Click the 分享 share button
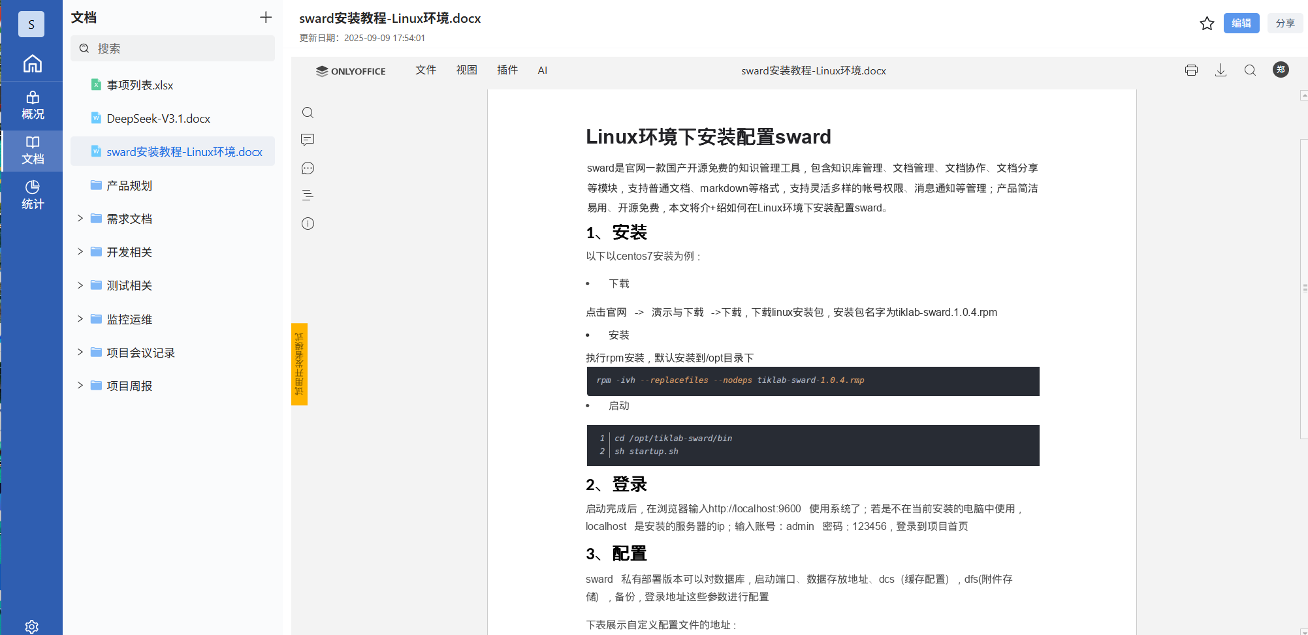Image resolution: width=1308 pixels, height=635 pixels. [x=1284, y=23]
